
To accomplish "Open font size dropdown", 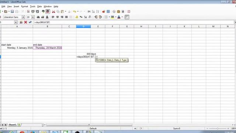I will [33, 17].
